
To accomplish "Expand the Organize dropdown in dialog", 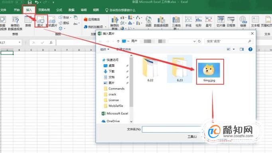I will click(x=104, y=49).
